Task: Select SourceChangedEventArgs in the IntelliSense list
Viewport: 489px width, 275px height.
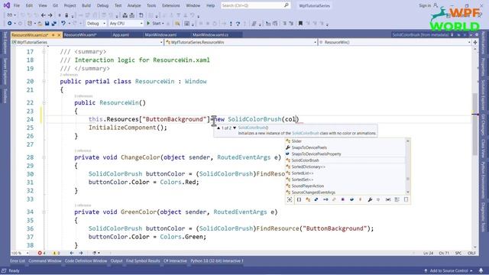Action: [345, 192]
